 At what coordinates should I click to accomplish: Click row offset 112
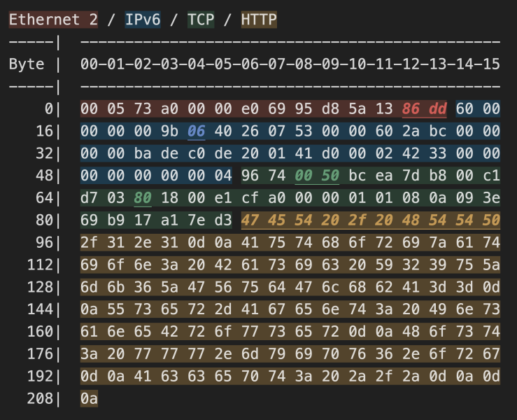point(40,265)
